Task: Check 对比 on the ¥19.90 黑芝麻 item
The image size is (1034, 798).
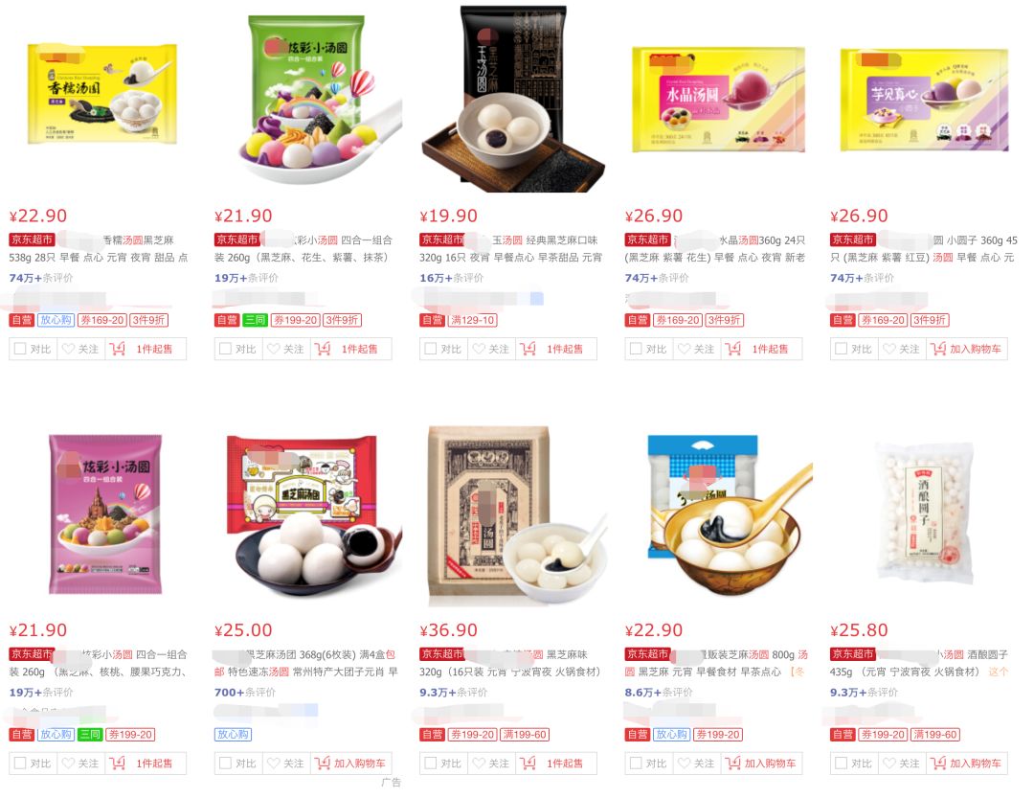Action: point(431,349)
